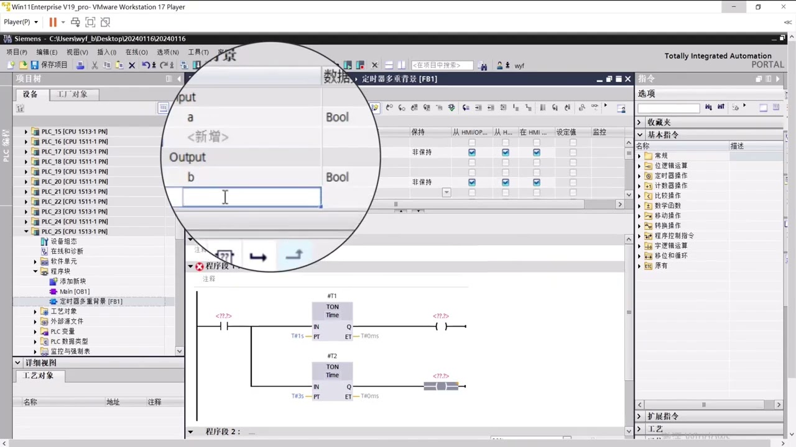Select 设备组态 in project tree
Screen dimensions: 796x447
[x=63, y=242]
